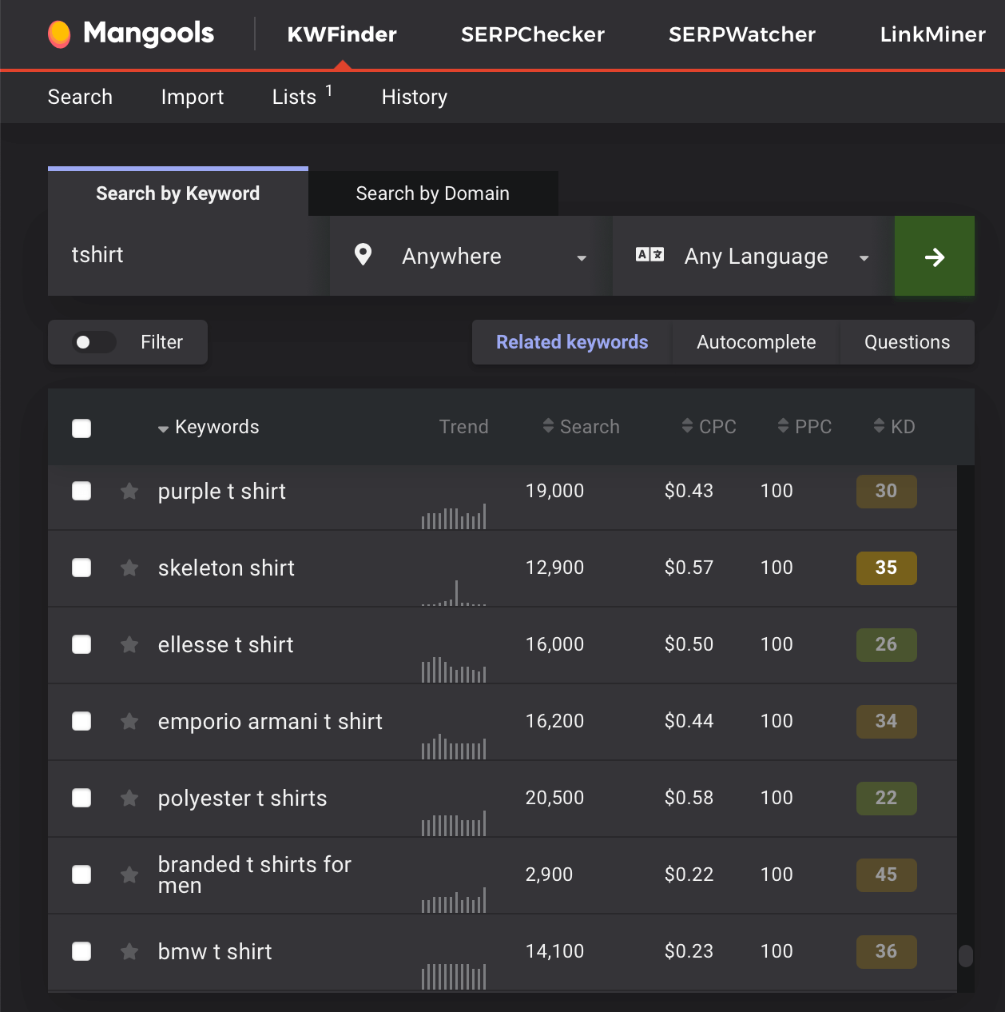Click the branded t shirts for men keyword
The width and height of the screenshot is (1005, 1012).
(255, 875)
